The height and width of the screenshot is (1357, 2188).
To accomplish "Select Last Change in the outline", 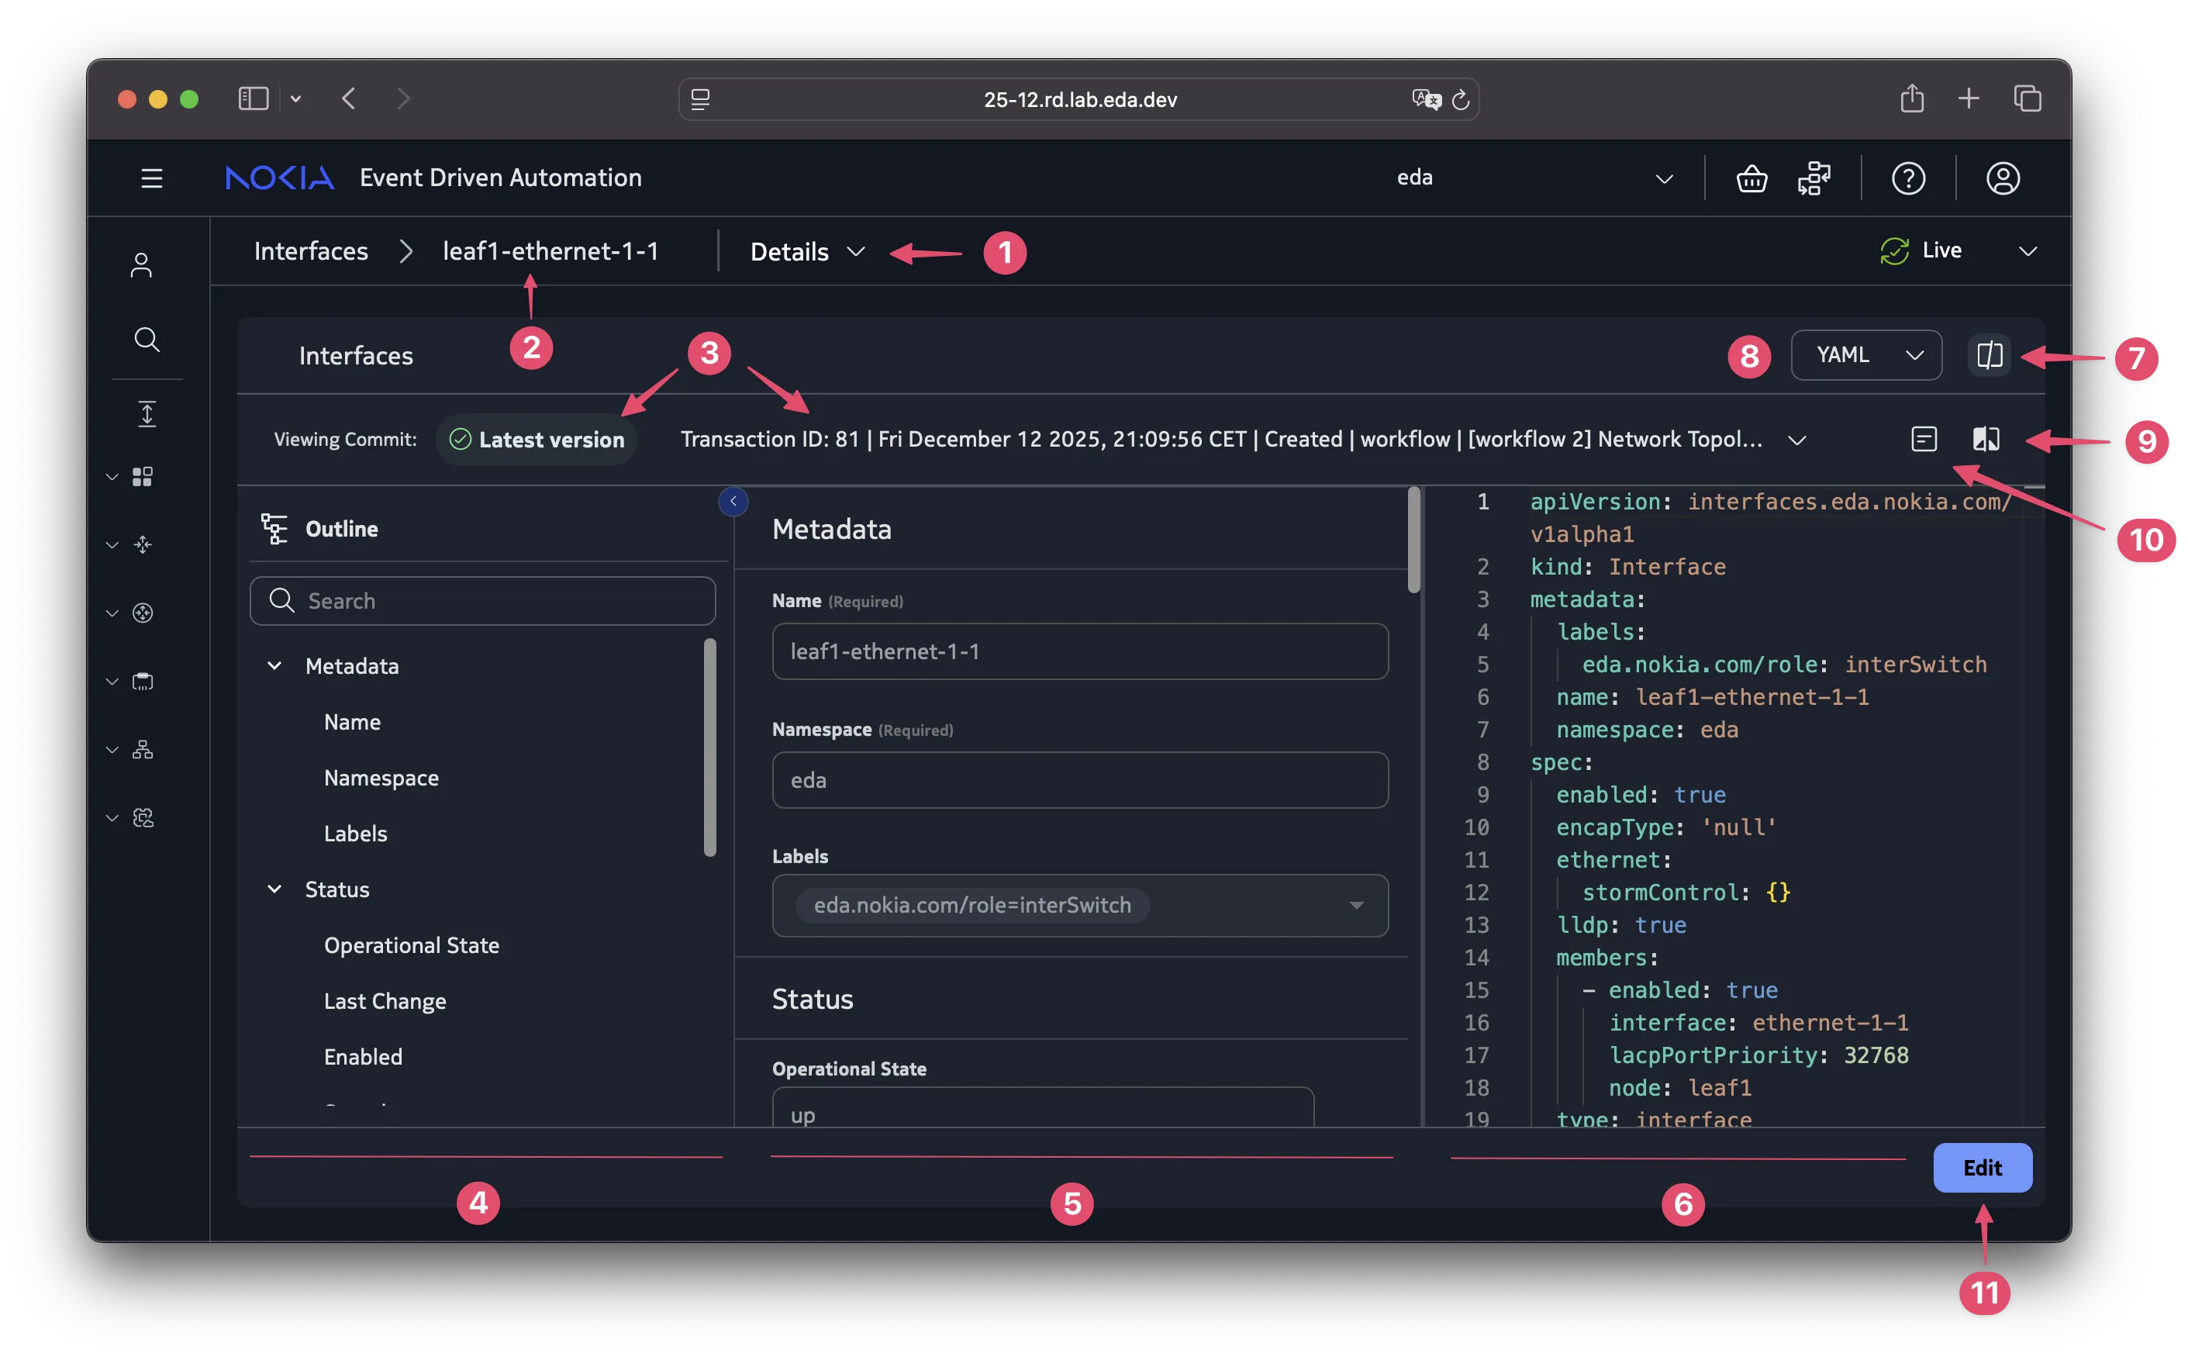I will click(385, 1001).
